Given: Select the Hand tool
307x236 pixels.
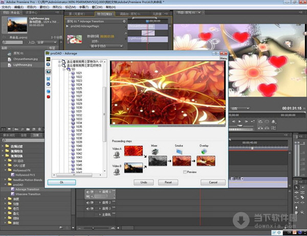Looking at the screenshot, I should (296, 213).
